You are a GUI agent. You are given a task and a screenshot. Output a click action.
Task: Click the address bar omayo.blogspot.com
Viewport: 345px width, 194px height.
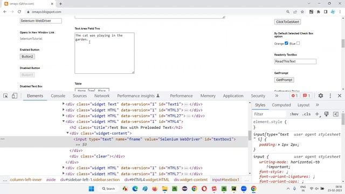click(46, 12)
